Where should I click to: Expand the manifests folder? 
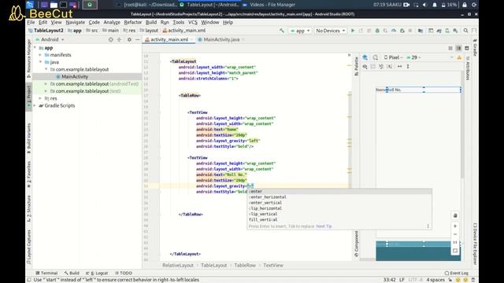click(40, 55)
